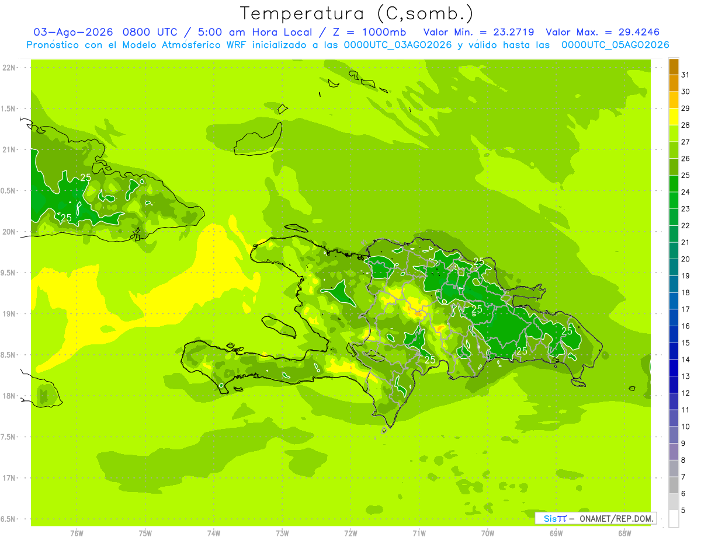
Task: Pick the white legend swatch below 5
Action: (674, 519)
